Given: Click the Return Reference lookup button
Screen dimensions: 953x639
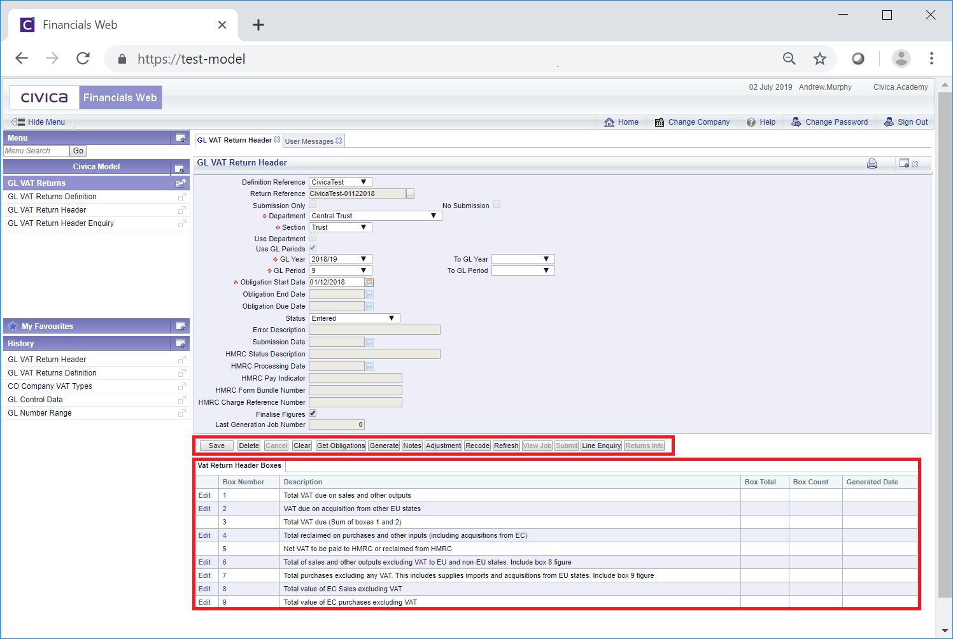Looking at the screenshot, I should pyautogui.click(x=410, y=193).
